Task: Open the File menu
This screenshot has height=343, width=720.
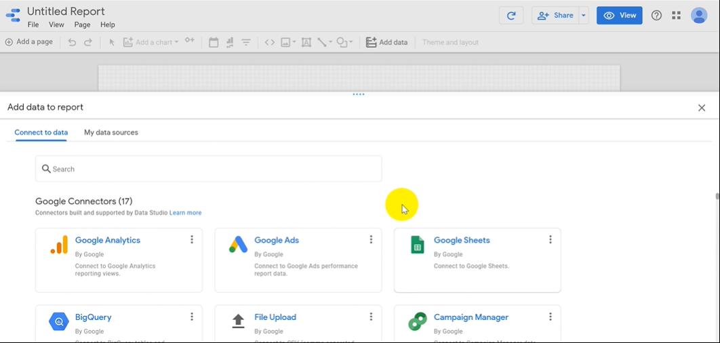Action: 33,25
